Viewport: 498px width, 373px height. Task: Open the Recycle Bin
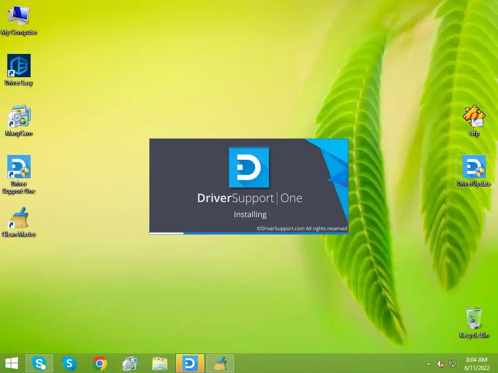pyautogui.click(x=474, y=322)
